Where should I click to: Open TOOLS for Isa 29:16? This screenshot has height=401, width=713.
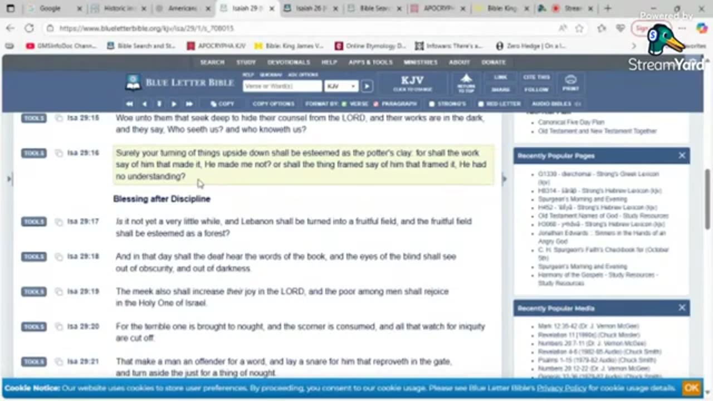[33, 153]
